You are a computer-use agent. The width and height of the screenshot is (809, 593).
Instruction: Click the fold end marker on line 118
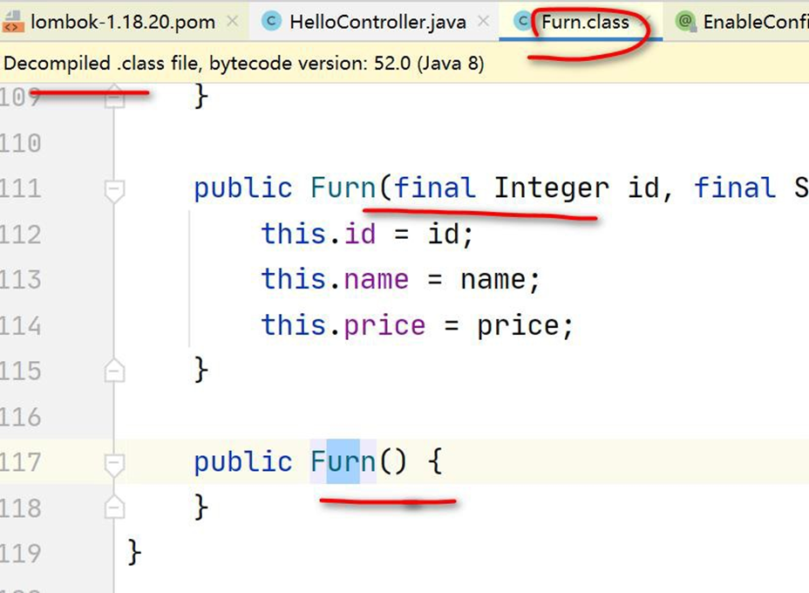[114, 508]
